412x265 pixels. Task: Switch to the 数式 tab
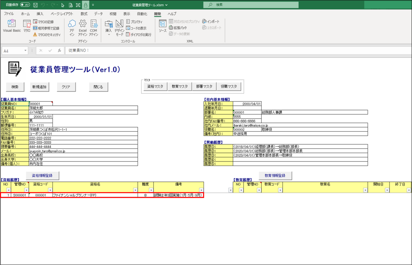click(84, 14)
